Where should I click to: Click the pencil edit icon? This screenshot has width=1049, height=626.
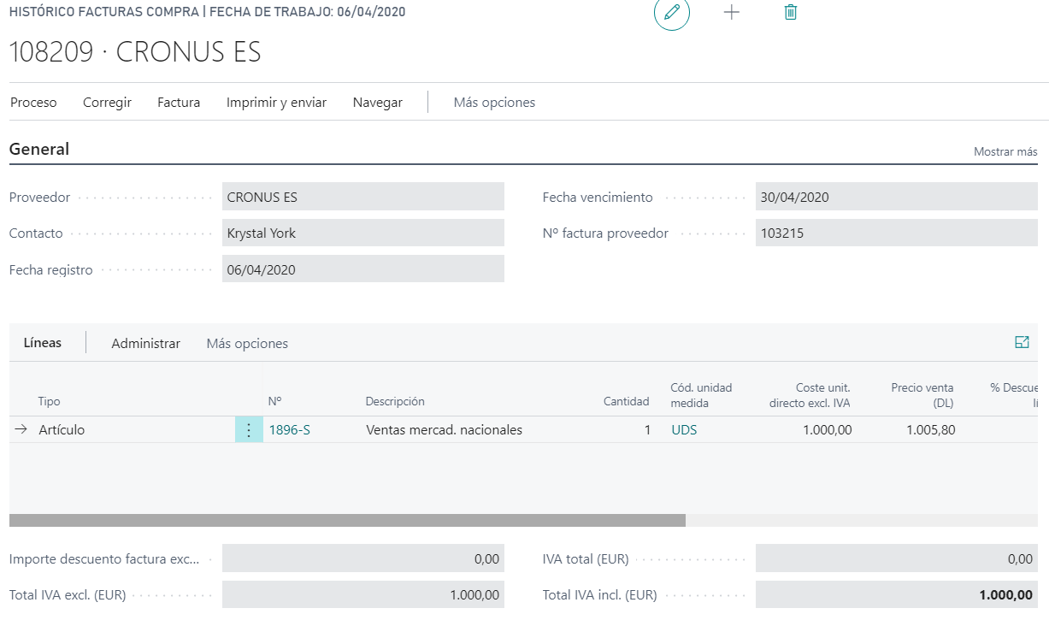pyautogui.click(x=672, y=13)
